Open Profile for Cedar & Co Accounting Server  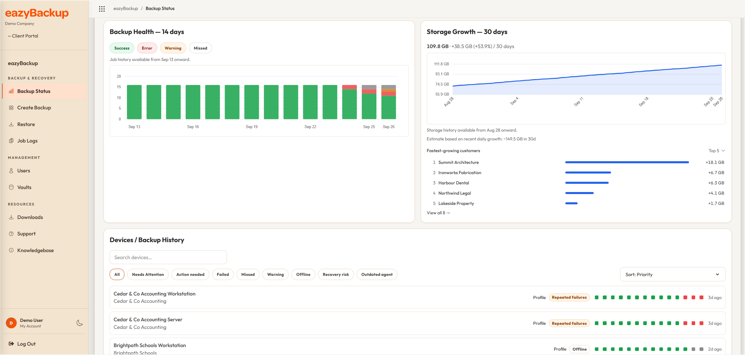point(539,323)
